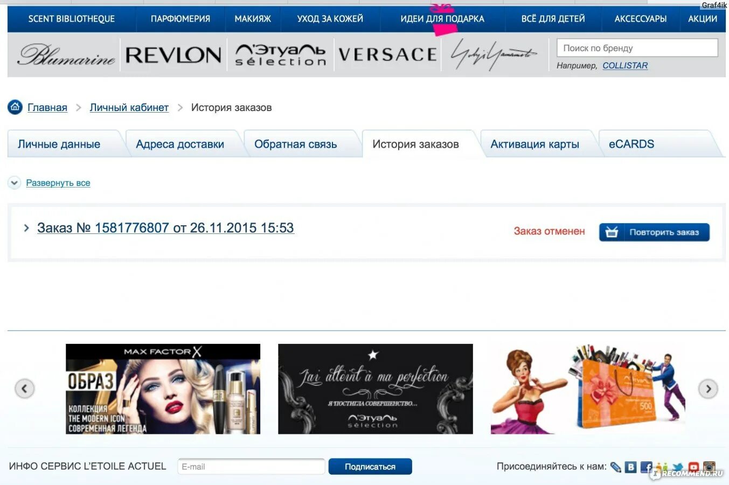
Task: Open УХОД ЗА КОЖЕЙ menu
Action: (x=330, y=19)
